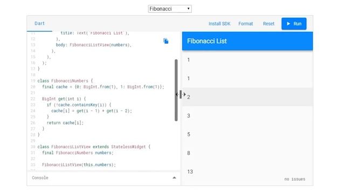
Task: Click line 19 class FibonacciNumbers
Action: pos(65,81)
